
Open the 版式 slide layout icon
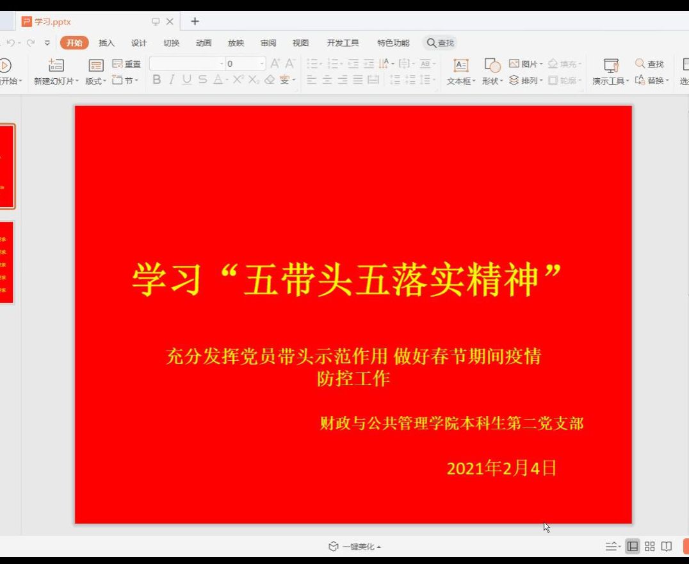pos(95,65)
